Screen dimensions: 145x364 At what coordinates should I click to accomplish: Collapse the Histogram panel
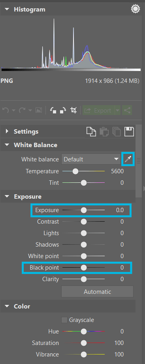tap(7, 10)
